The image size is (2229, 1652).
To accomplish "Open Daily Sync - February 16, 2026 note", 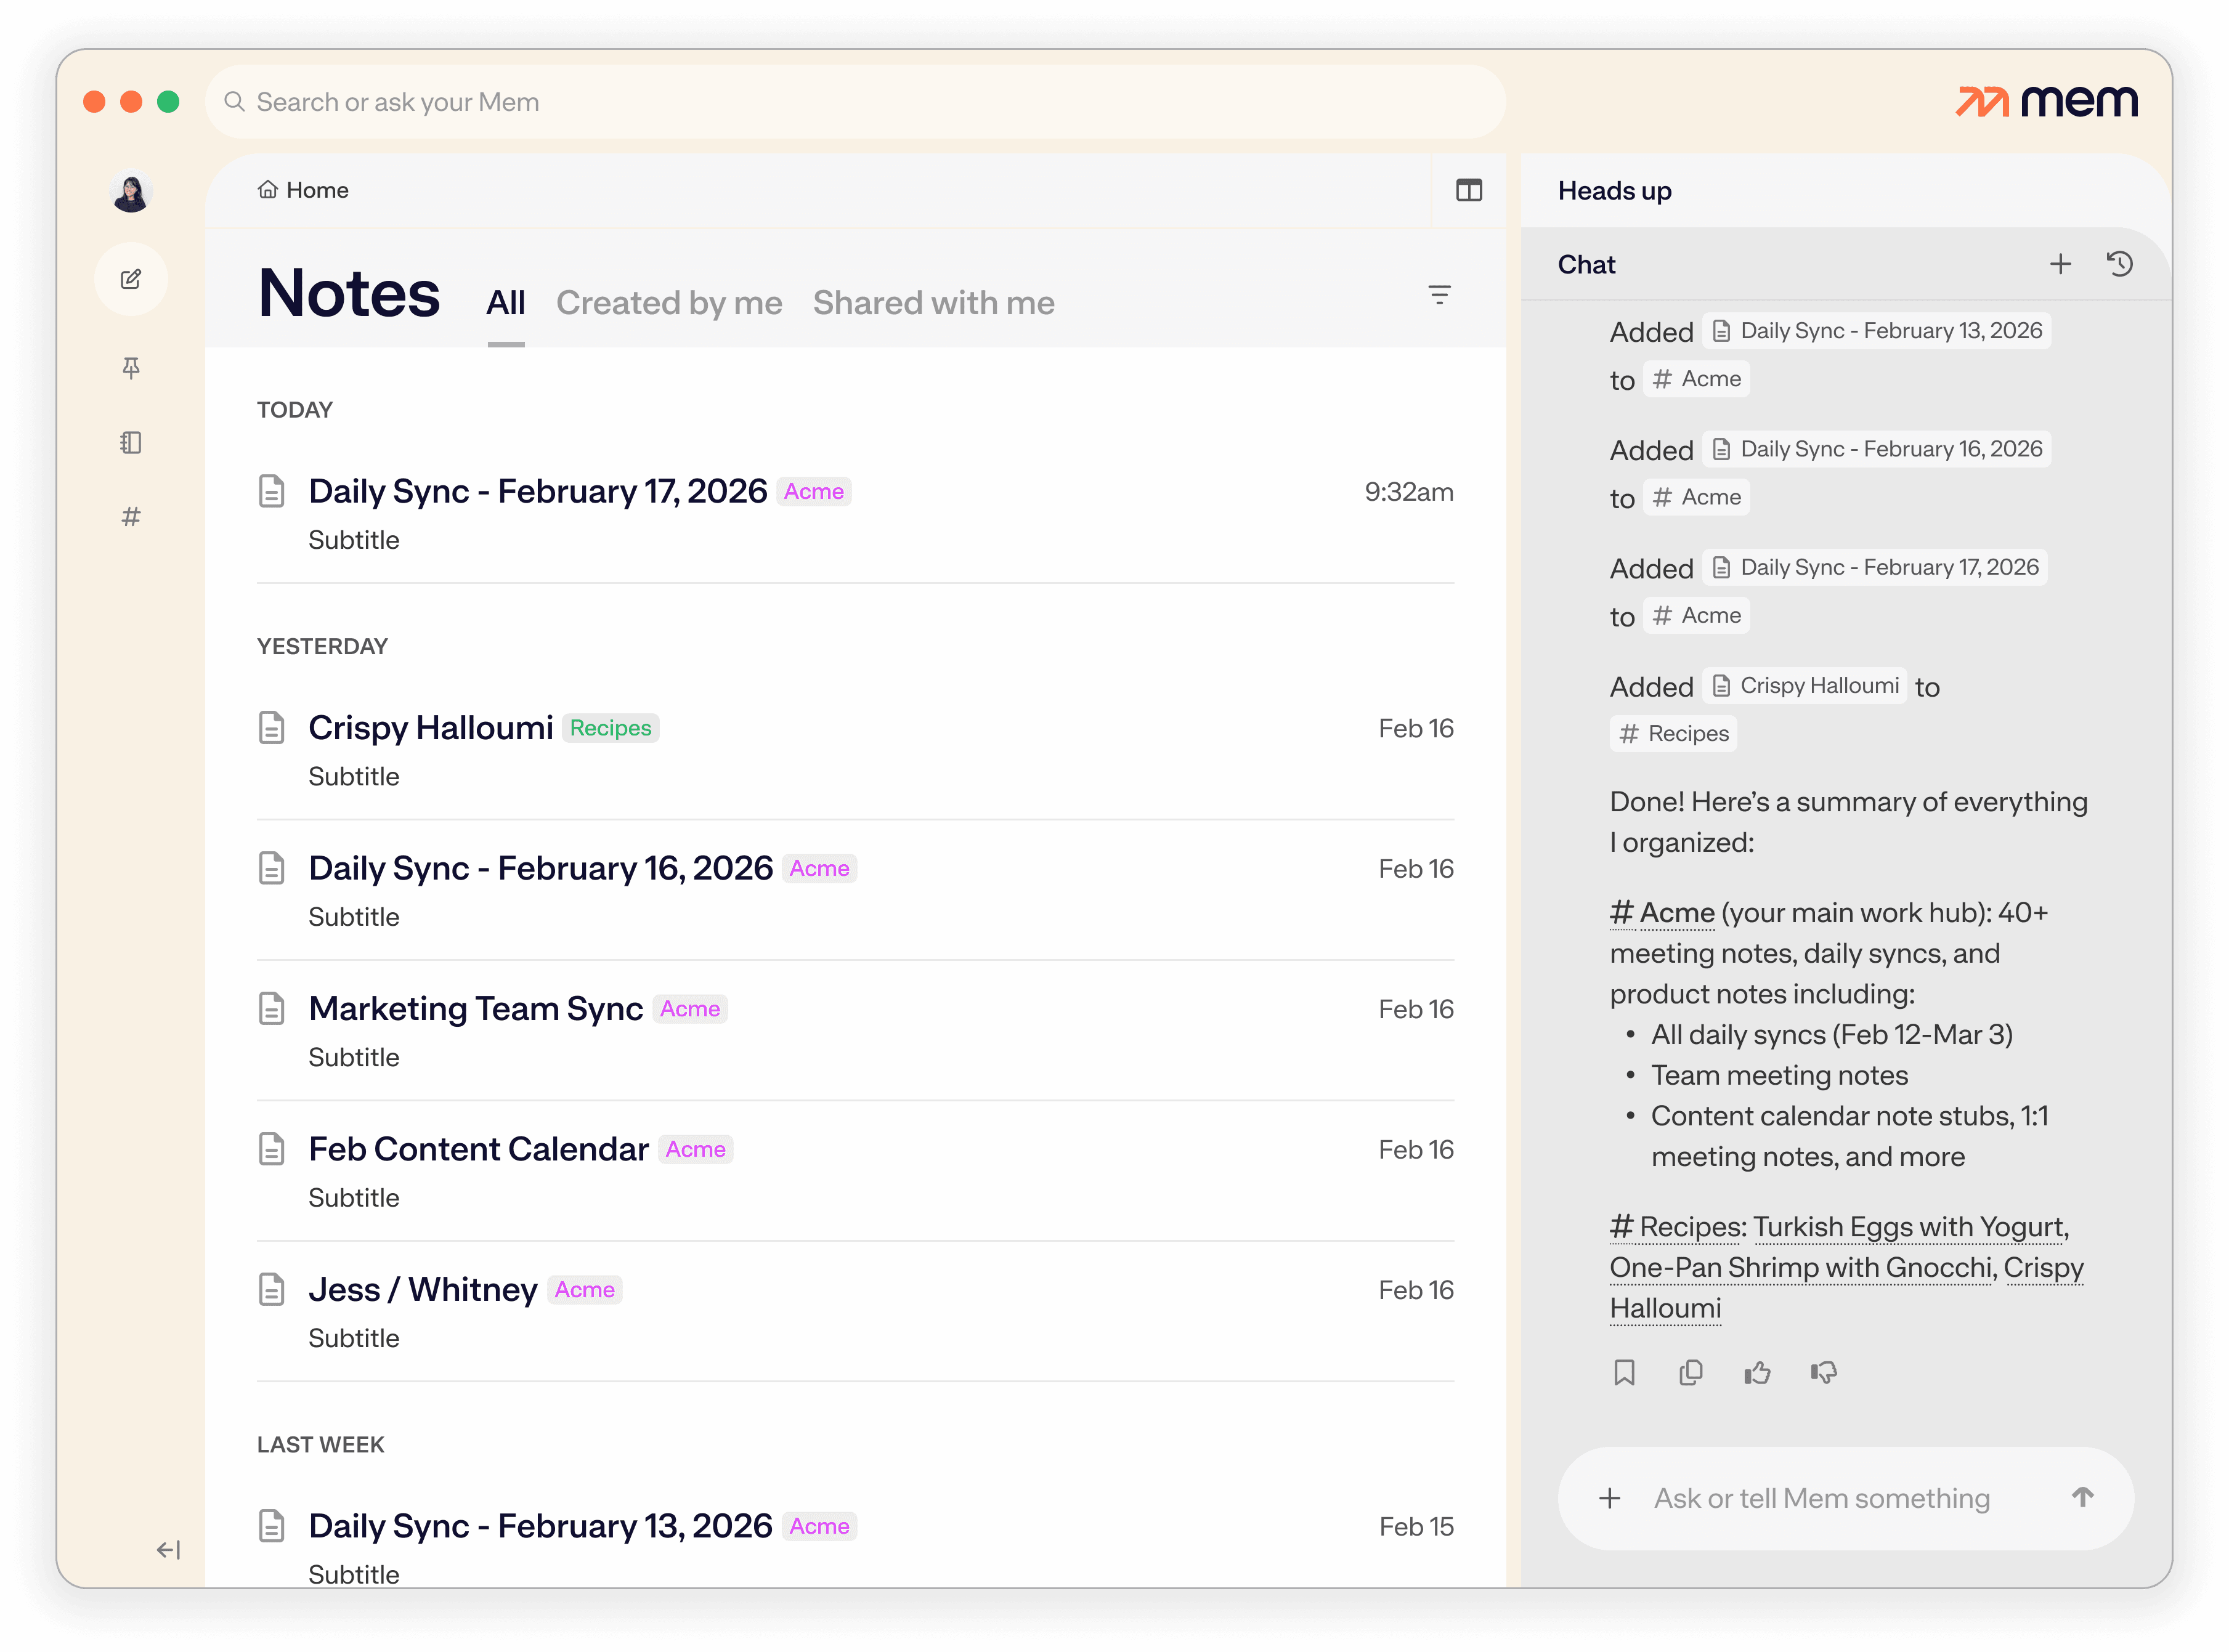I will click(540, 867).
